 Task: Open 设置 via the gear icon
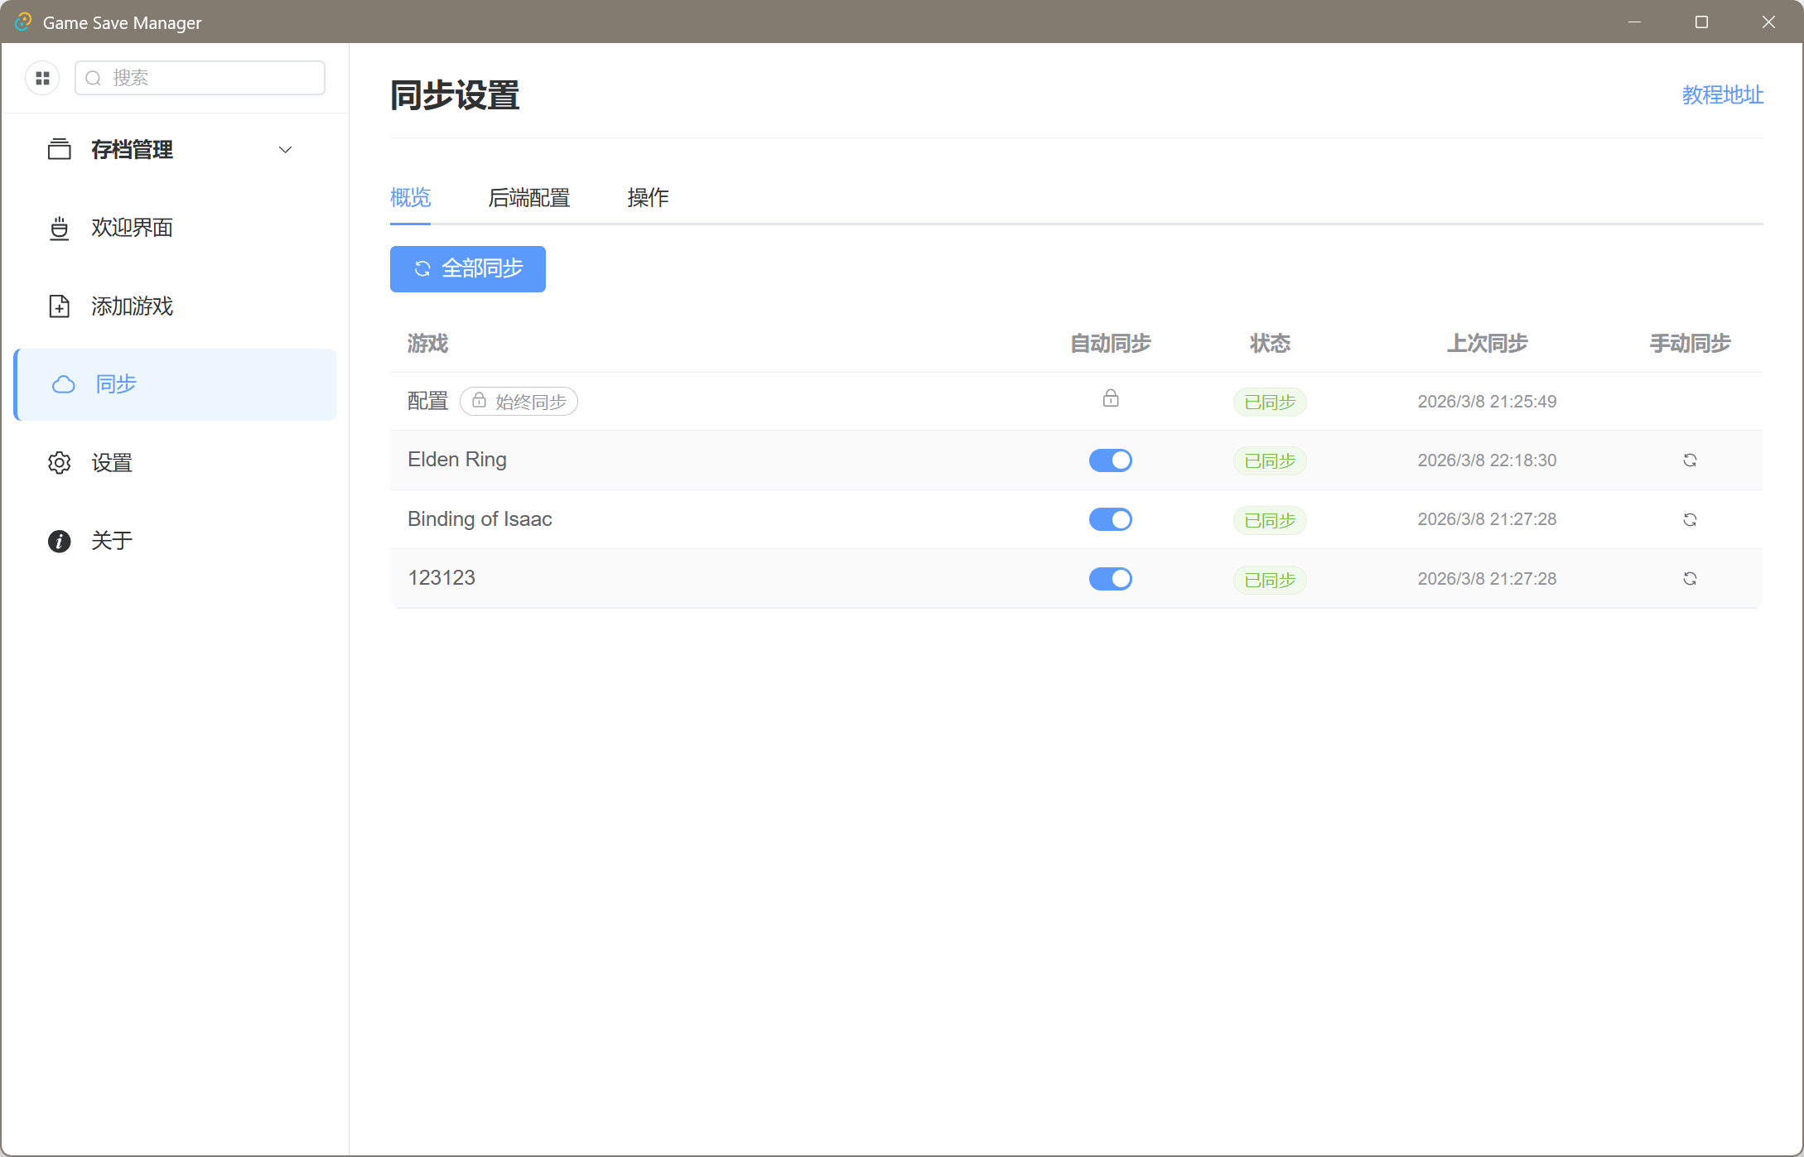point(59,462)
